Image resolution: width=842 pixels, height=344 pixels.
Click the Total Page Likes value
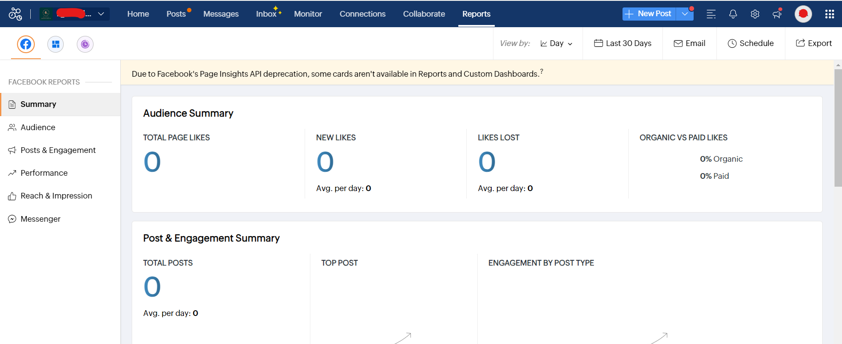tap(152, 162)
